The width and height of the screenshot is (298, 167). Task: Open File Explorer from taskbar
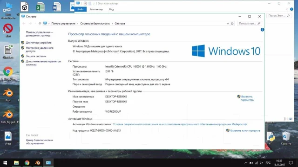(x=16, y=163)
